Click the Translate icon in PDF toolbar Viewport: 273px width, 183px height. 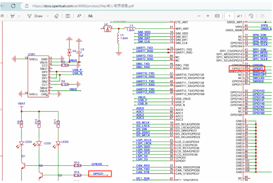point(90,16)
